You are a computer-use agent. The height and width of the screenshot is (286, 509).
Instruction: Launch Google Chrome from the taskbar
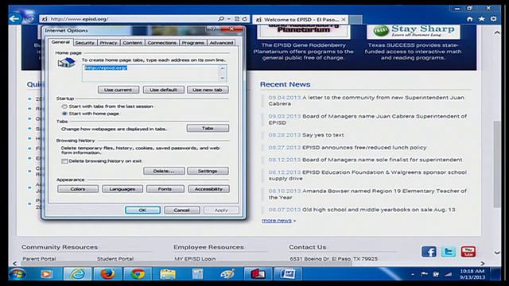(138, 274)
